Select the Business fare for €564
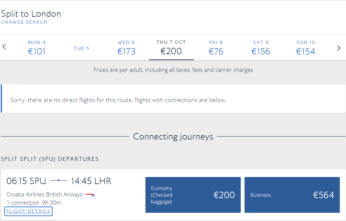Image resolution: width=346 pixels, height=221 pixels. (x=292, y=195)
